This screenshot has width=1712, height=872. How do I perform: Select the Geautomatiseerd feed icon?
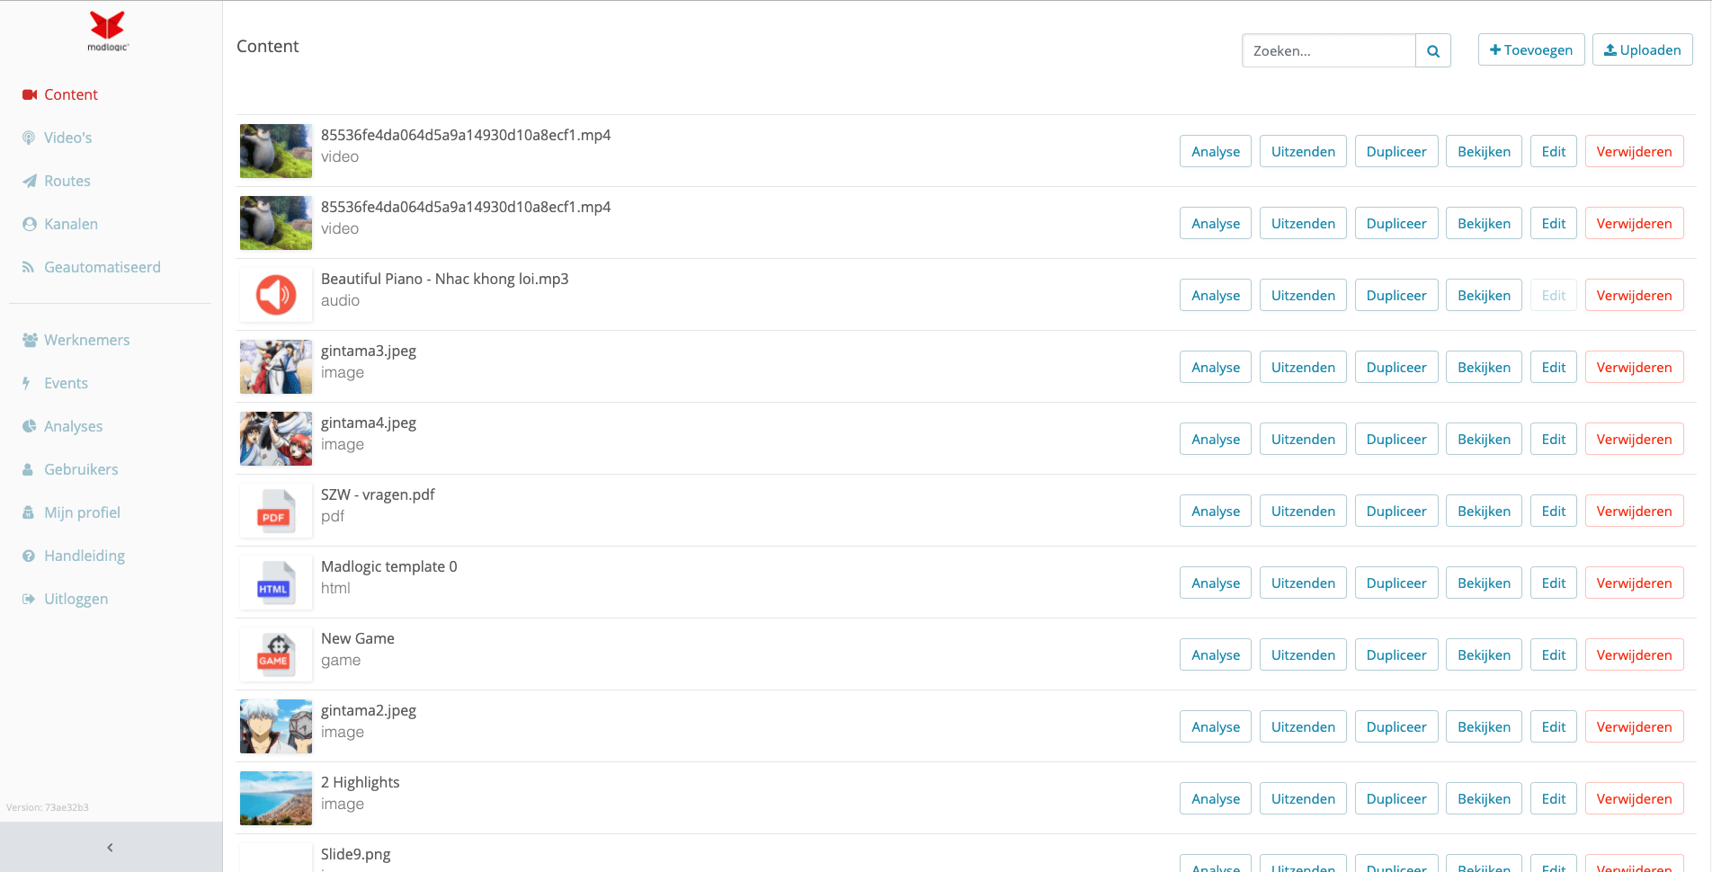29,267
